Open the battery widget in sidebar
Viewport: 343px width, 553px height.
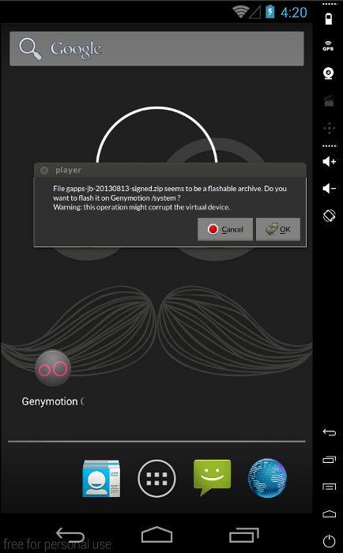(x=329, y=18)
